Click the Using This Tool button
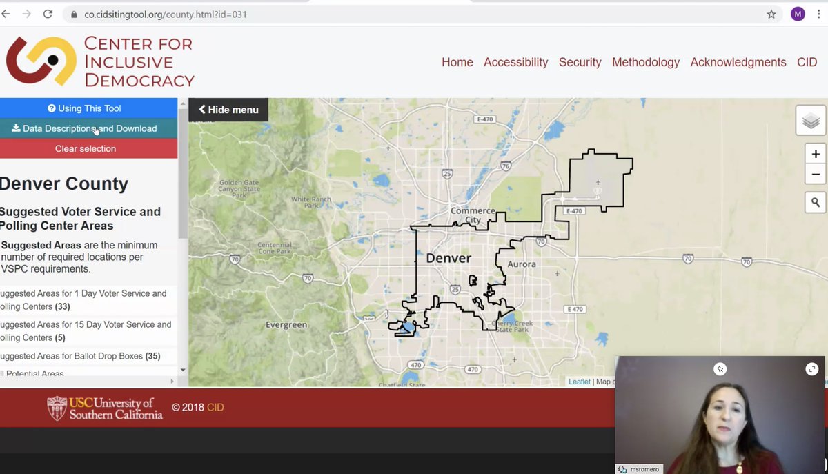828x474 pixels. [88, 108]
